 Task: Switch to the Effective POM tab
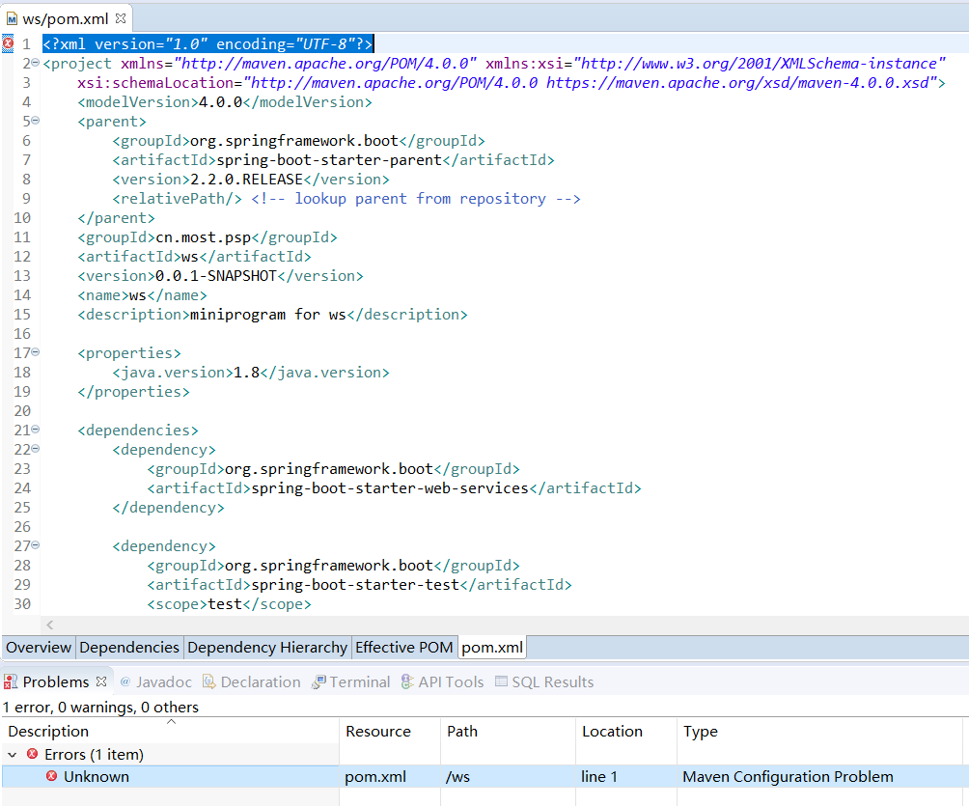tap(403, 647)
